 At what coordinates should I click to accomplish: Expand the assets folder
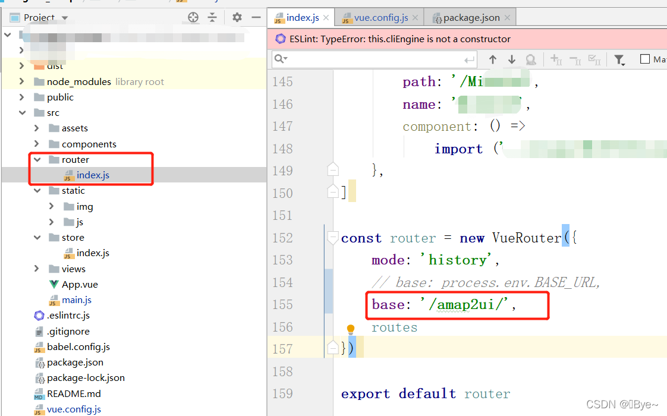(36, 128)
